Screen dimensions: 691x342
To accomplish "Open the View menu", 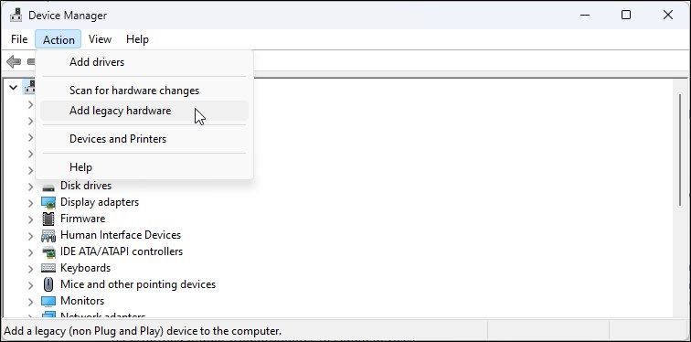I will tap(100, 39).
